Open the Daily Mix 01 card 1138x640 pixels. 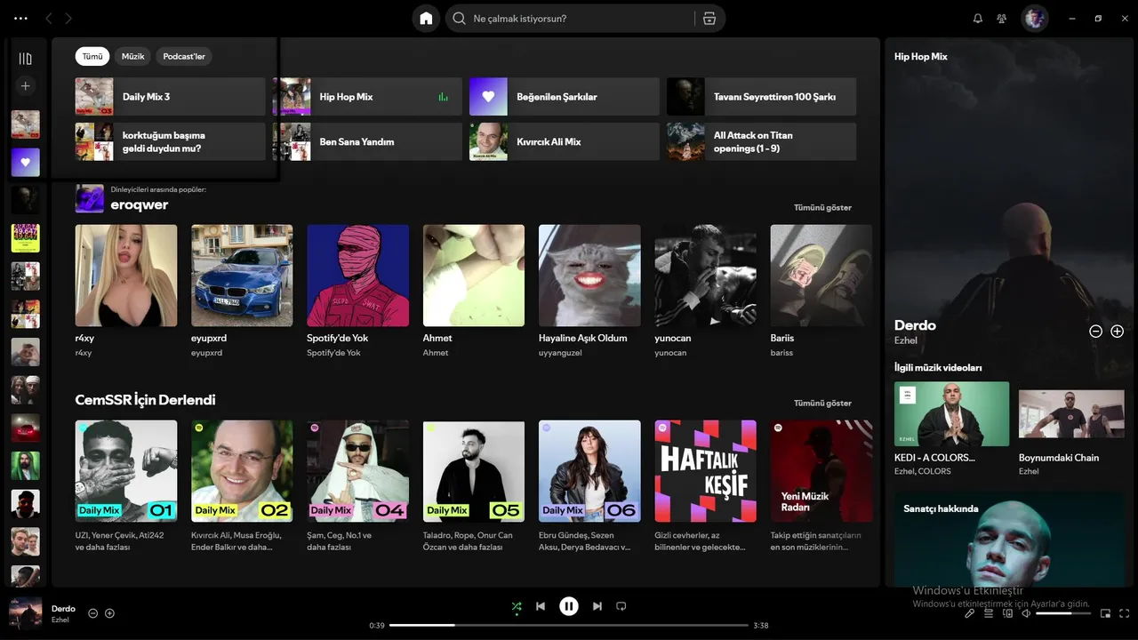(x=126, y=486)
